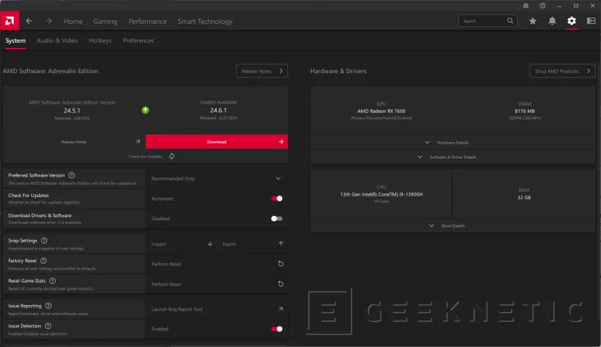Click Factory Reset help icon
This screenshot has width=601, height=347.
click(x=43, y=261)
